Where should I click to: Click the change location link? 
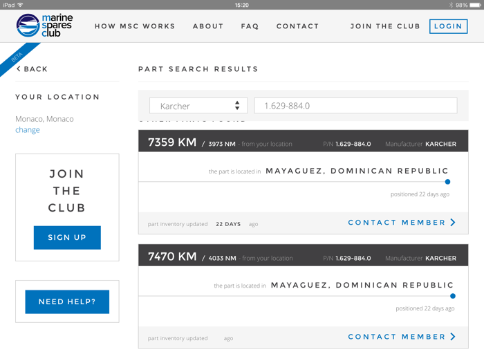pos(28,130)
